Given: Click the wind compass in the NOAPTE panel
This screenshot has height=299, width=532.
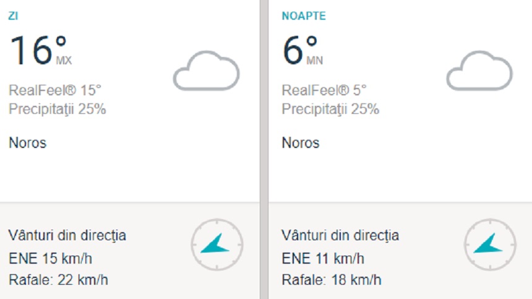Looking at the screenshot, I should (x=490, y=245).
